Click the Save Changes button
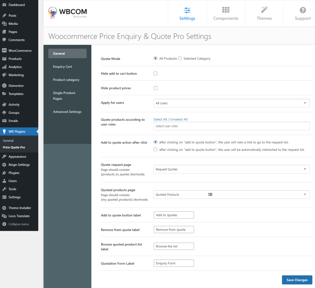 (x=297, y=280)
